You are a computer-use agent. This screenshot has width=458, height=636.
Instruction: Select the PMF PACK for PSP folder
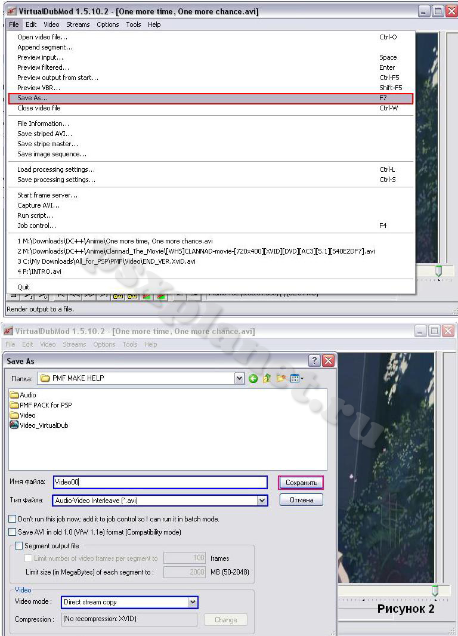(x=41, y=405)
